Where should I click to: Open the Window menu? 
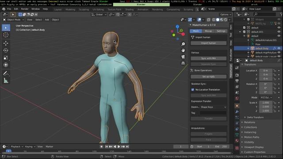[x=35, y=9]
